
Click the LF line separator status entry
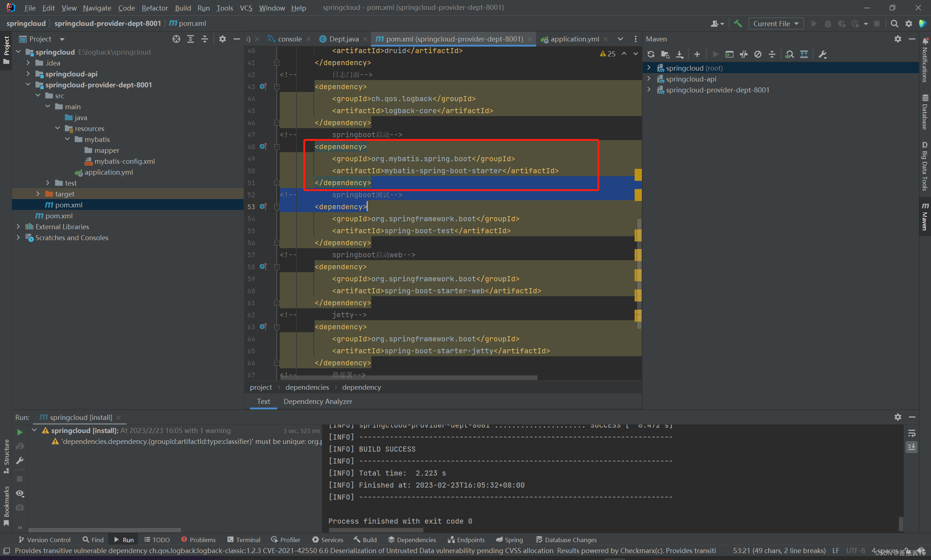[836, 551]
